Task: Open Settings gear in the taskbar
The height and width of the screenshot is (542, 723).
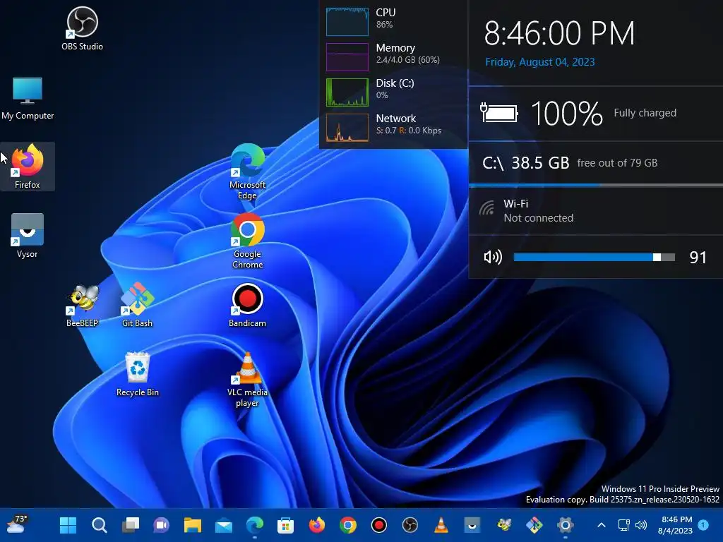Action: 566,525
